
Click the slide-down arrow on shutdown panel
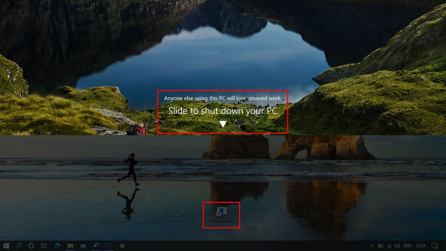pyautogui.click(x=223, y=124)
